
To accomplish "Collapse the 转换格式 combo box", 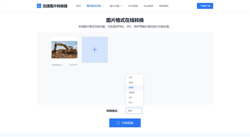I will click(x=134, y=111).
